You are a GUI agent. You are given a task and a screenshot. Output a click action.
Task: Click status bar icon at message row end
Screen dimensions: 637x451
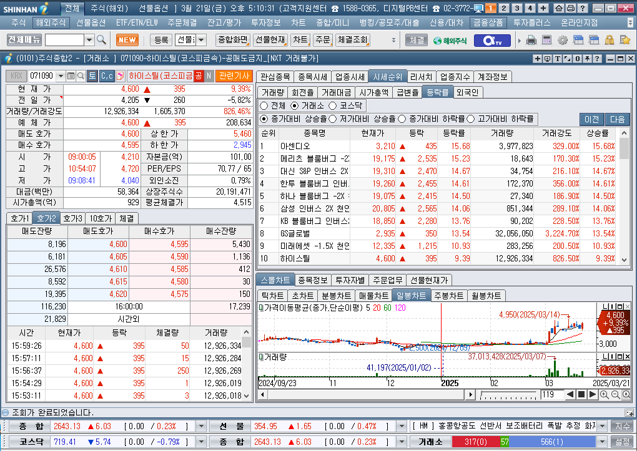(x=629, y=413)
